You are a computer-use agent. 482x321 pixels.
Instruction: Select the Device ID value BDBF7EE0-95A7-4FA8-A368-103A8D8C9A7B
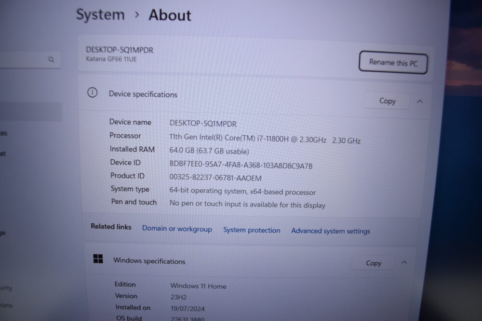click(241, 165)
